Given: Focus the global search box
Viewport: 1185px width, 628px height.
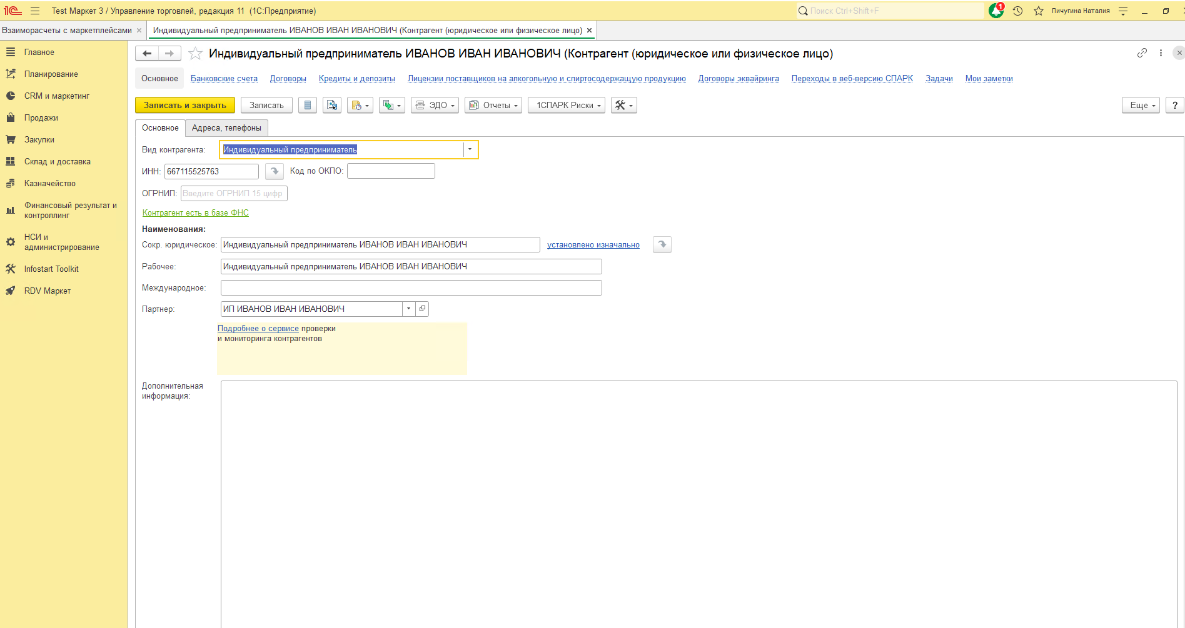Looking at the screenshot, I should click(890, 11).
